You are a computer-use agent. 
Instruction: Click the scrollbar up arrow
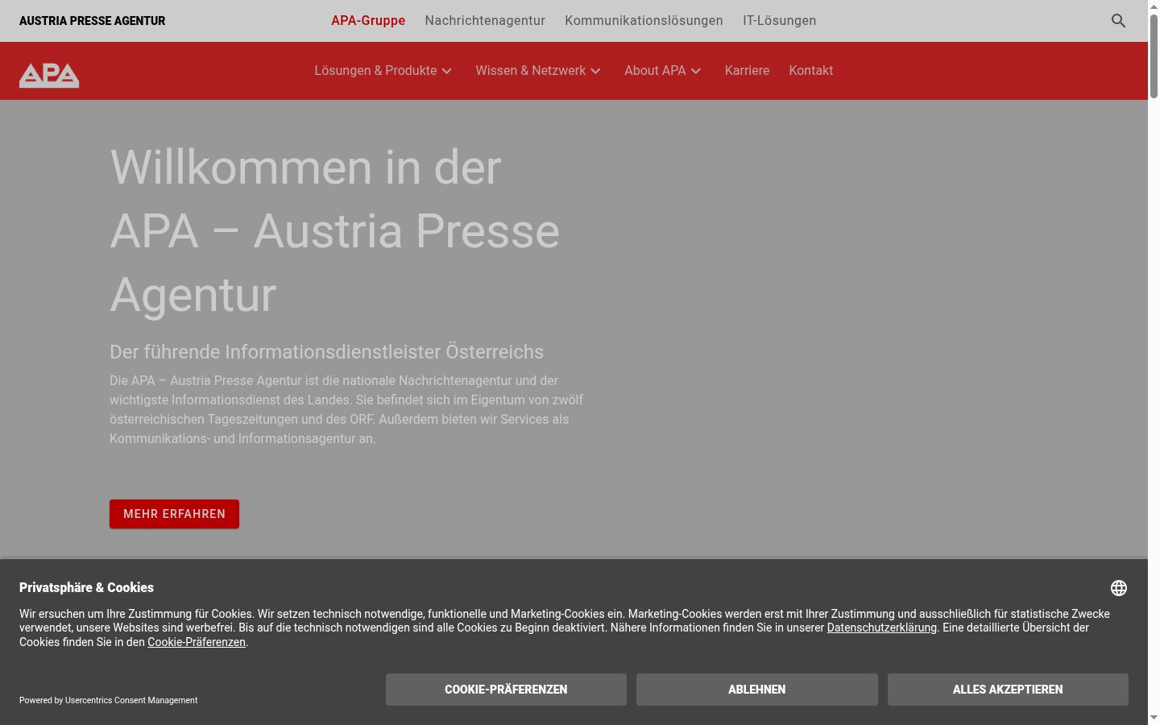(x=1154, y=6)
